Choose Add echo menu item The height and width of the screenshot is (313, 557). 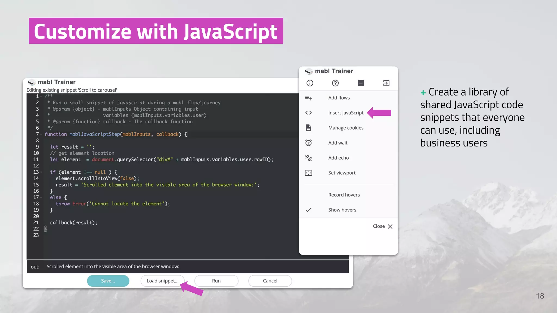(338, 158)
